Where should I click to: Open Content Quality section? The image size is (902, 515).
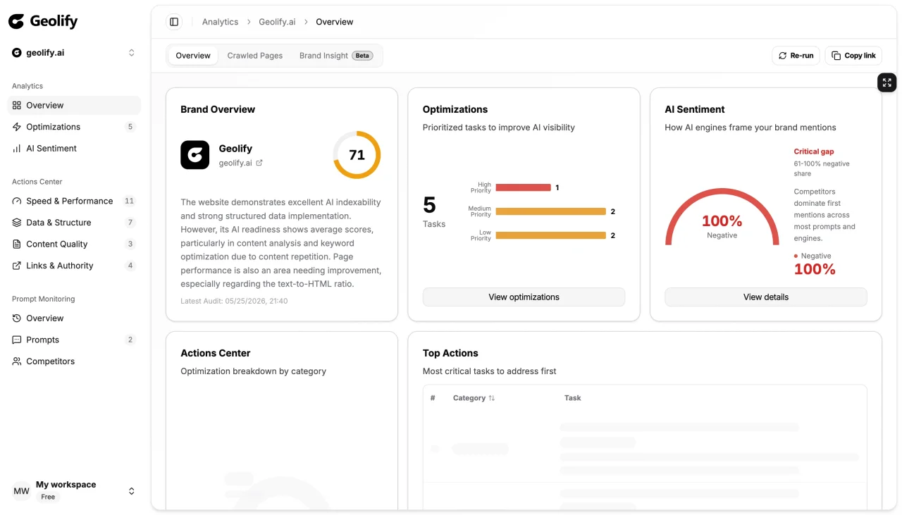click(x=57, y=244)
